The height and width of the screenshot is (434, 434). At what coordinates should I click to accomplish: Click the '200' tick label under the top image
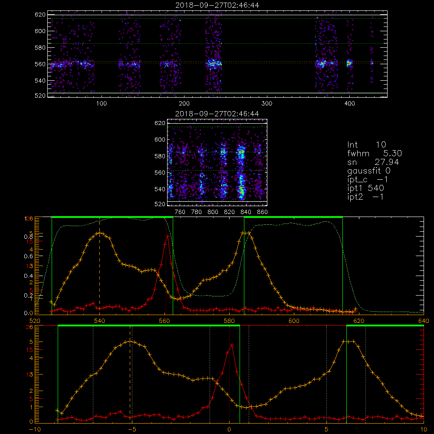pyautogui.click(x=184, y=104)
